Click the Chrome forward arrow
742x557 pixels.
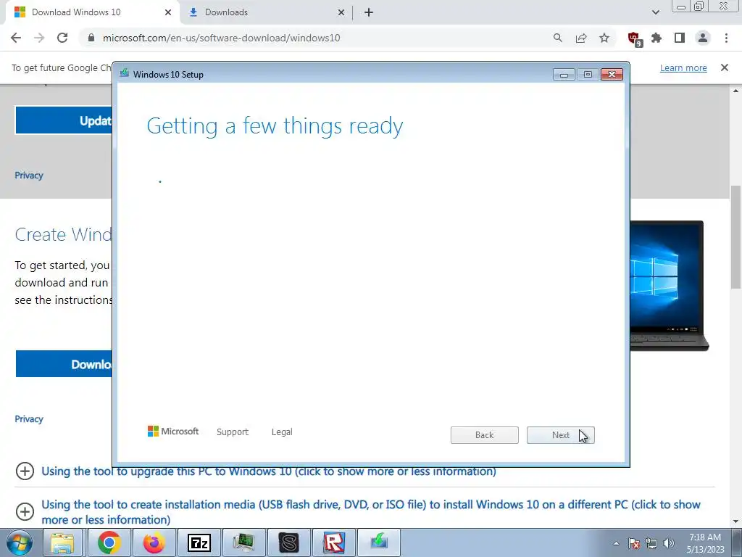39,38
